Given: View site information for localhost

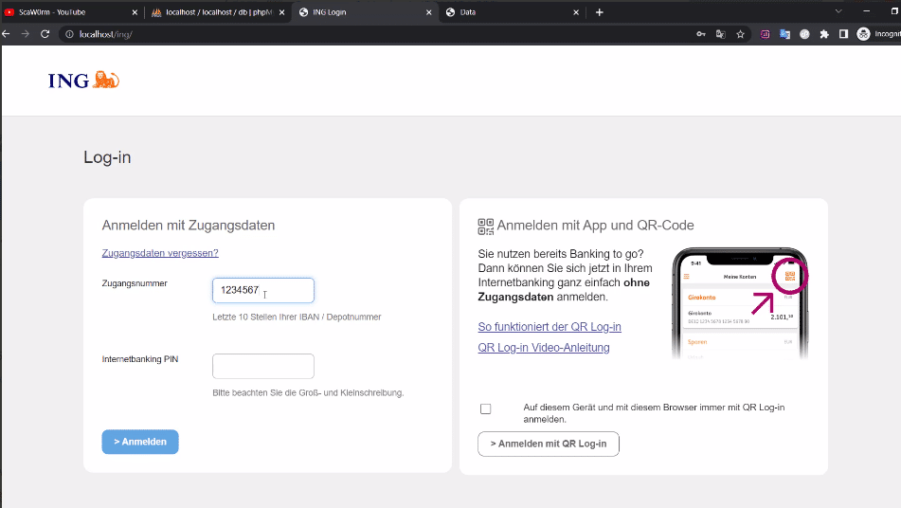Looking at the screenshot, I should (x=69, y=34).
